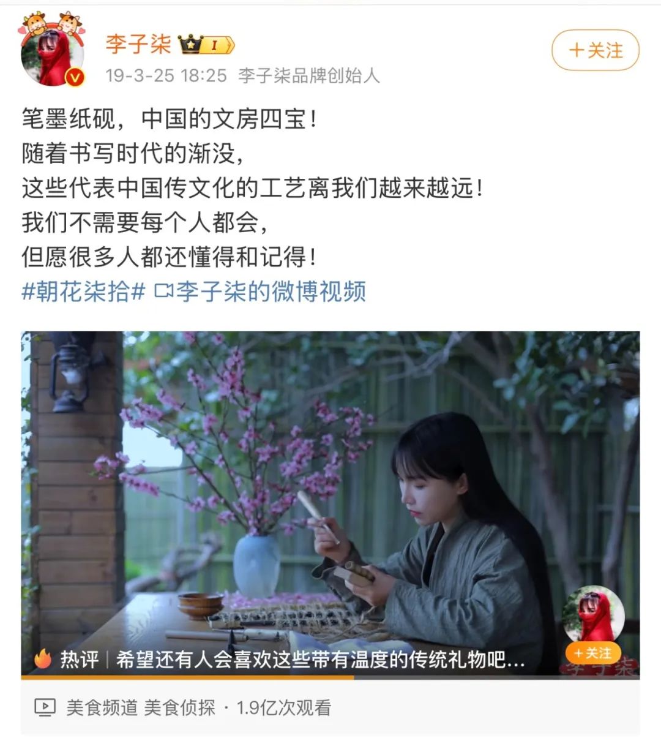Image resolution: width=661 pixels, height=738 pixels.
Task: Open the 李子柒 username link
Action: point(138,44)
